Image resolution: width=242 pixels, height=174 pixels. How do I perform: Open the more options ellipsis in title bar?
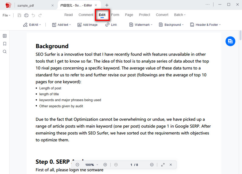pos(208,5)
